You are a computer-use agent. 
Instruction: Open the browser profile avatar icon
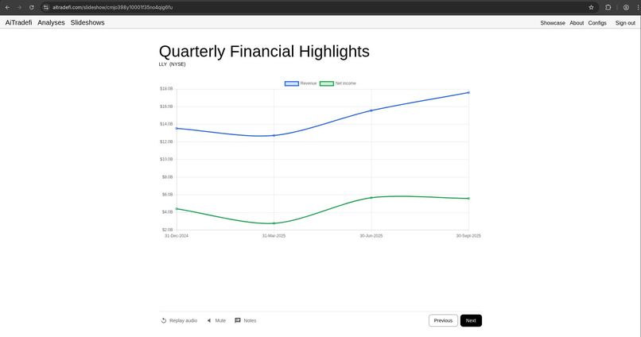(626, 7)
